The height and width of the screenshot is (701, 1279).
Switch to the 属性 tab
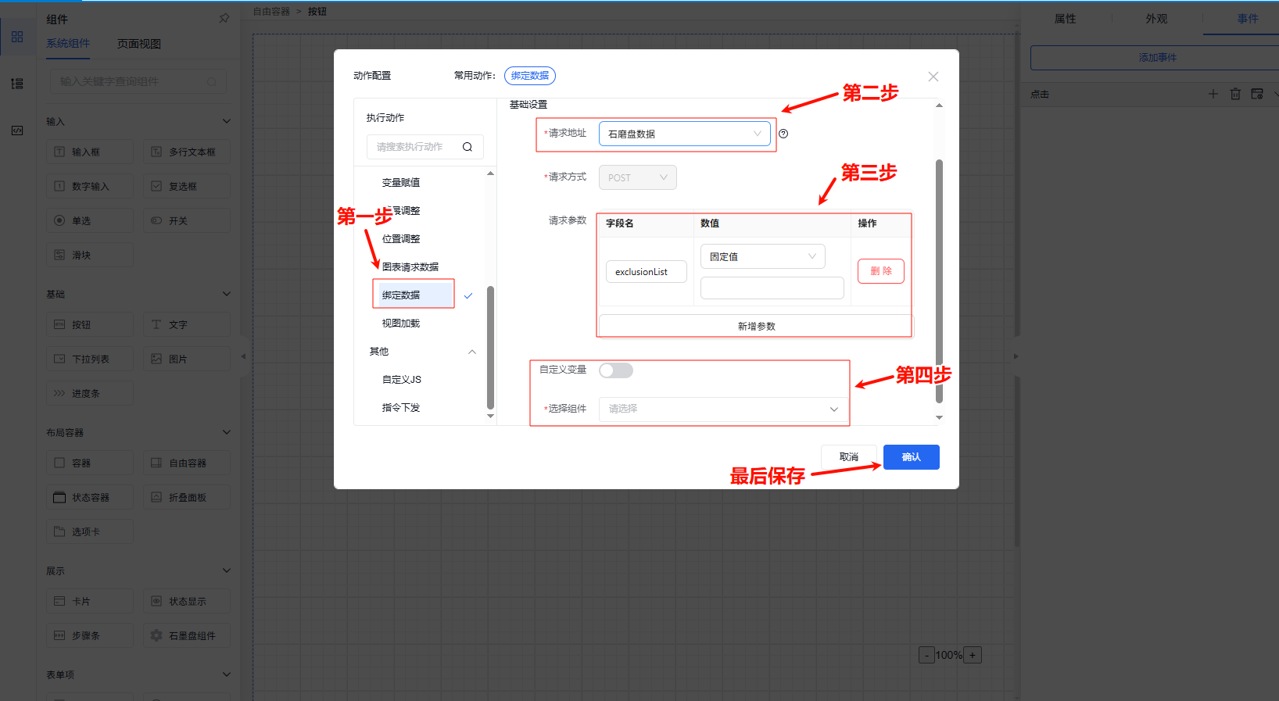[x=1066, y=19]
